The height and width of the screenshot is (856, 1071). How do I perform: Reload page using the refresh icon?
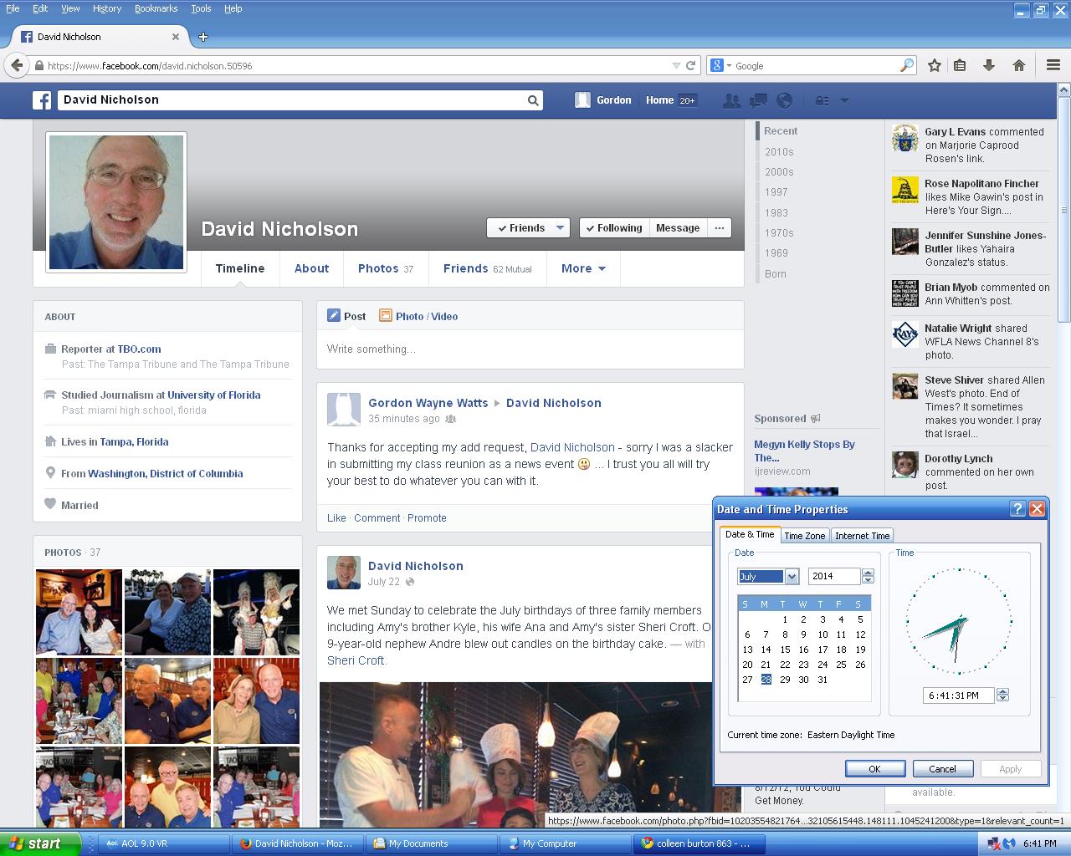coord(691,65)
